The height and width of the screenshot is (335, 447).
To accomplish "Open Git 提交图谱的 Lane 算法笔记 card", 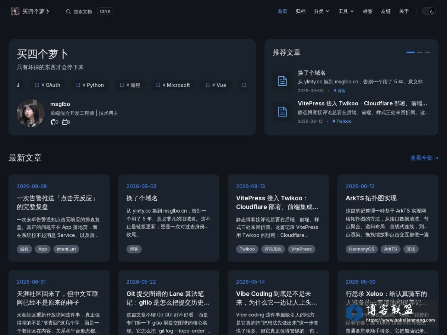I will coord(169,303).
